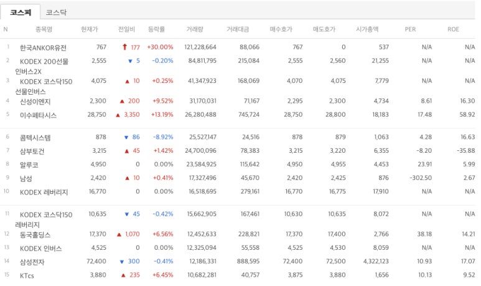Click the 58.92 ROE value
Viewport: 481px width, 286px height.
pyautogui.click(x=467, y=115)
